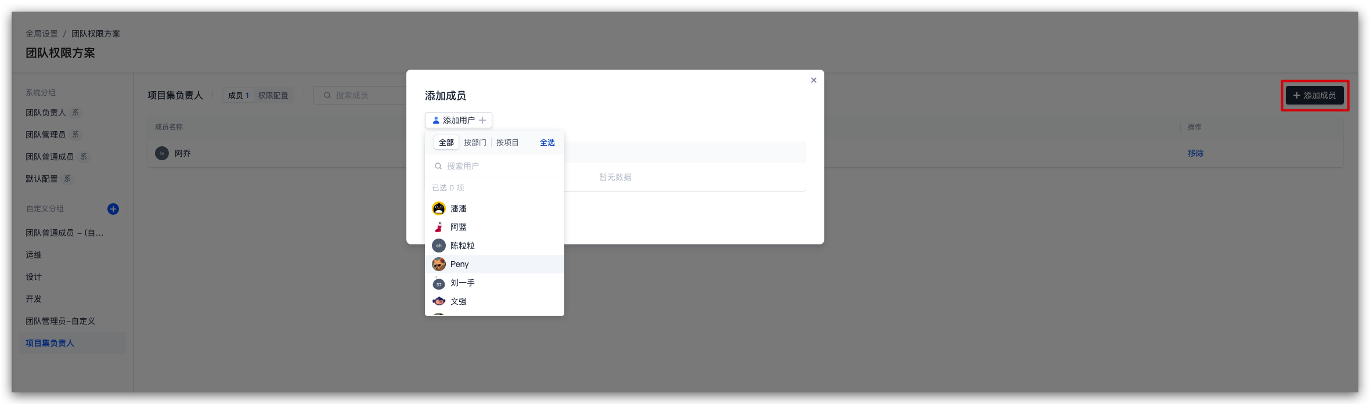Select user 阿蓝 from the list
1370x404 pixels.
[495, 227]
